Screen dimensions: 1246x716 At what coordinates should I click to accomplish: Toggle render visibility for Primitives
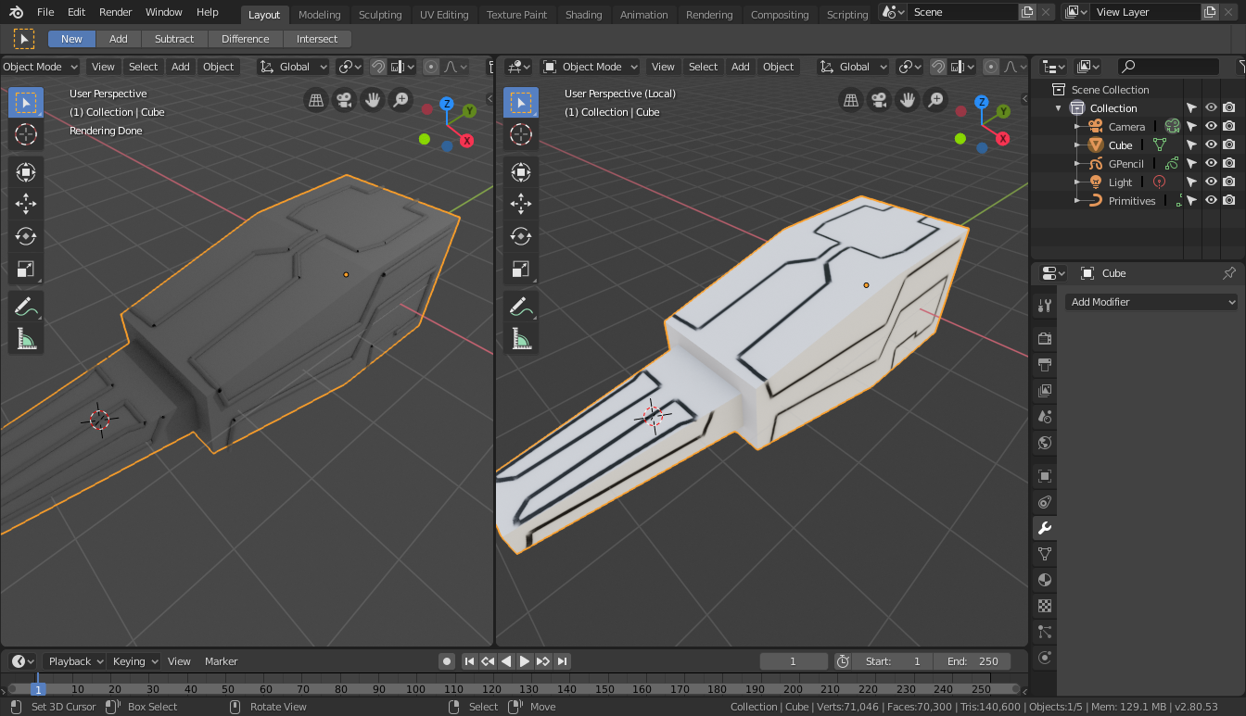1229,200
